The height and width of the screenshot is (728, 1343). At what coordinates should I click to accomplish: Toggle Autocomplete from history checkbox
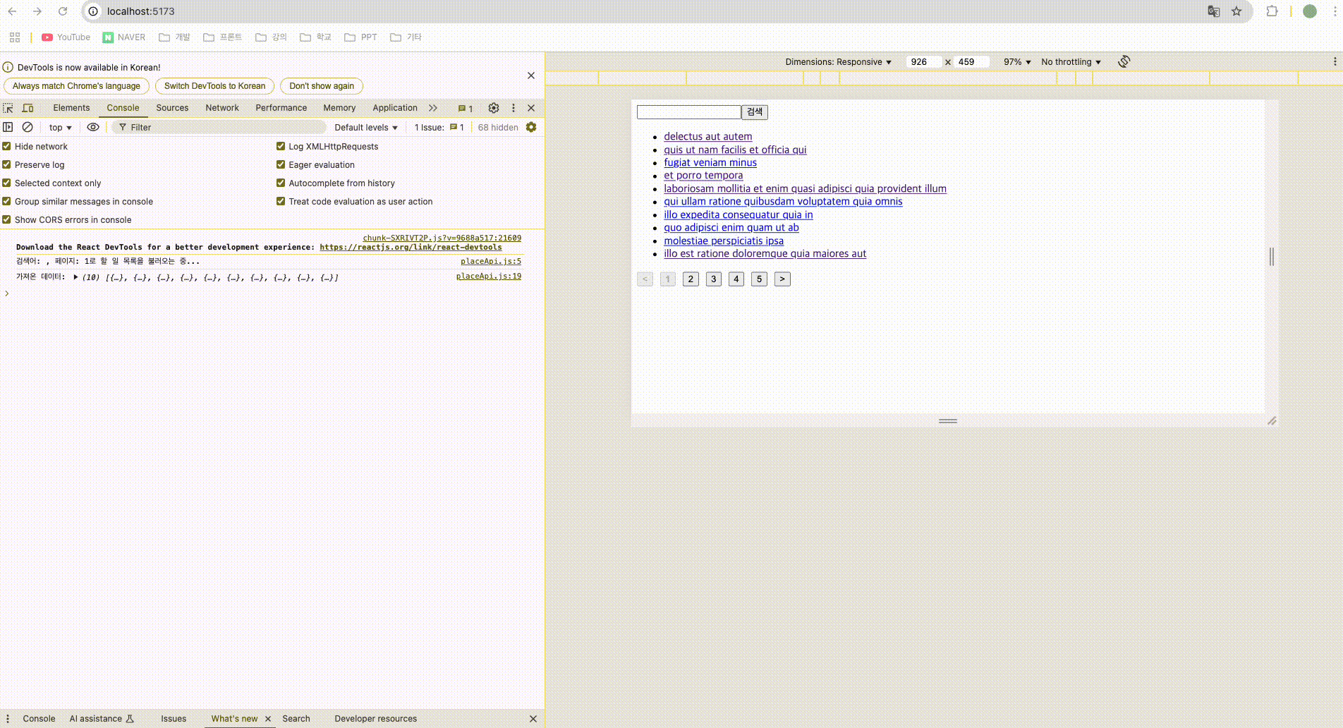[x=281, y=183]
